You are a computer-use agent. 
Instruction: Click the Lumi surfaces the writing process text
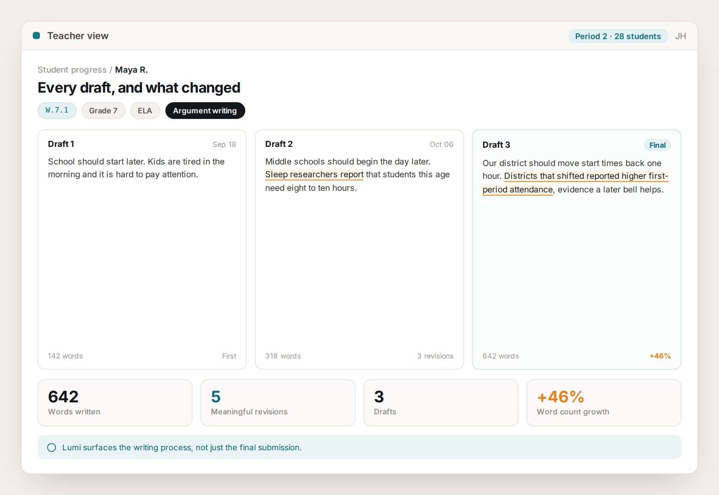(x=182, y=447)
